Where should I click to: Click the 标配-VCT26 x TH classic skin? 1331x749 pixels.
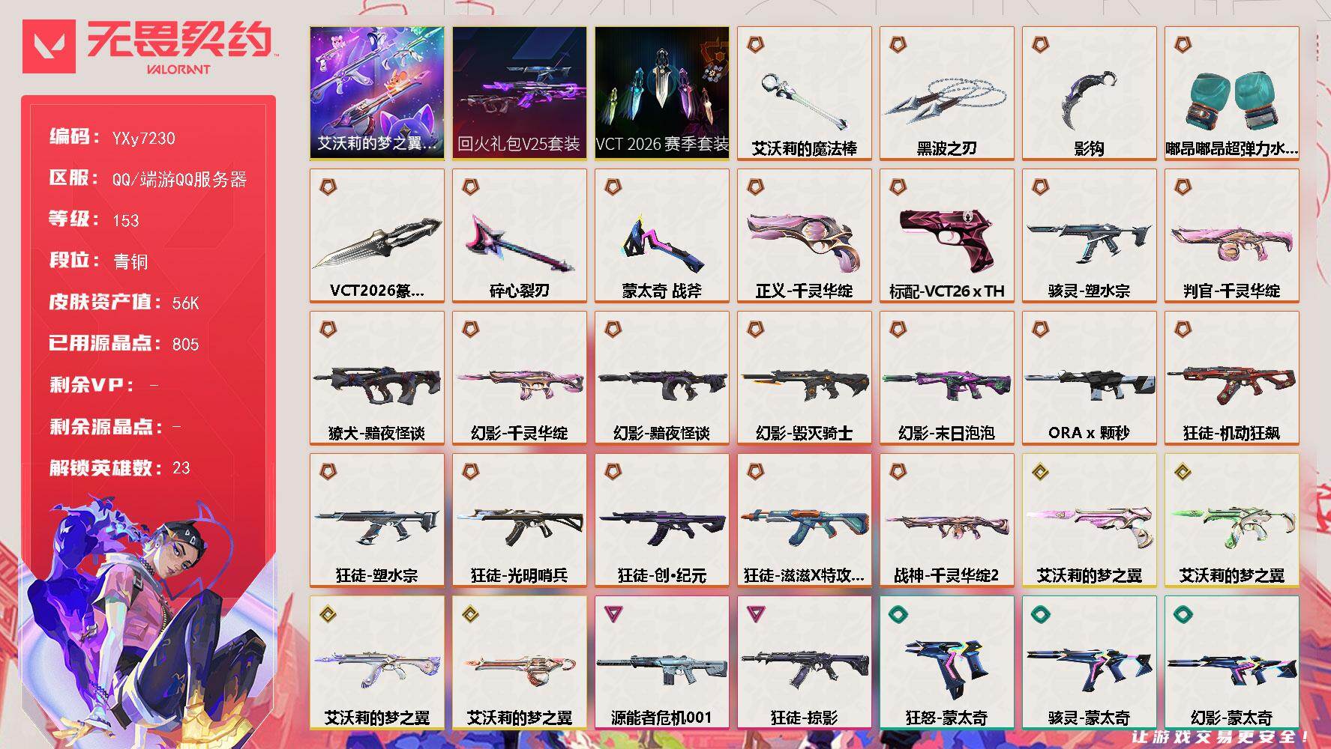946,235
